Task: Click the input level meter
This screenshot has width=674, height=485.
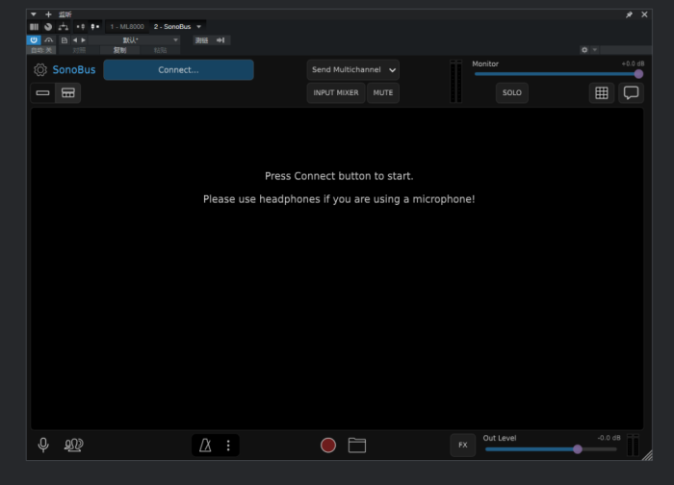Action: [x=455, y=81]
